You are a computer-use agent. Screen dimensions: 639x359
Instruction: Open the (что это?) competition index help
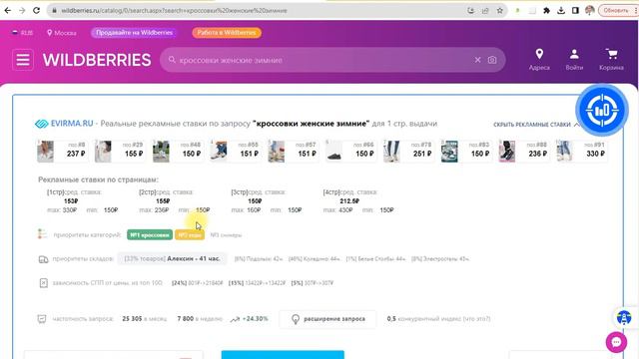pyautogui.click(x=476, y=319)
